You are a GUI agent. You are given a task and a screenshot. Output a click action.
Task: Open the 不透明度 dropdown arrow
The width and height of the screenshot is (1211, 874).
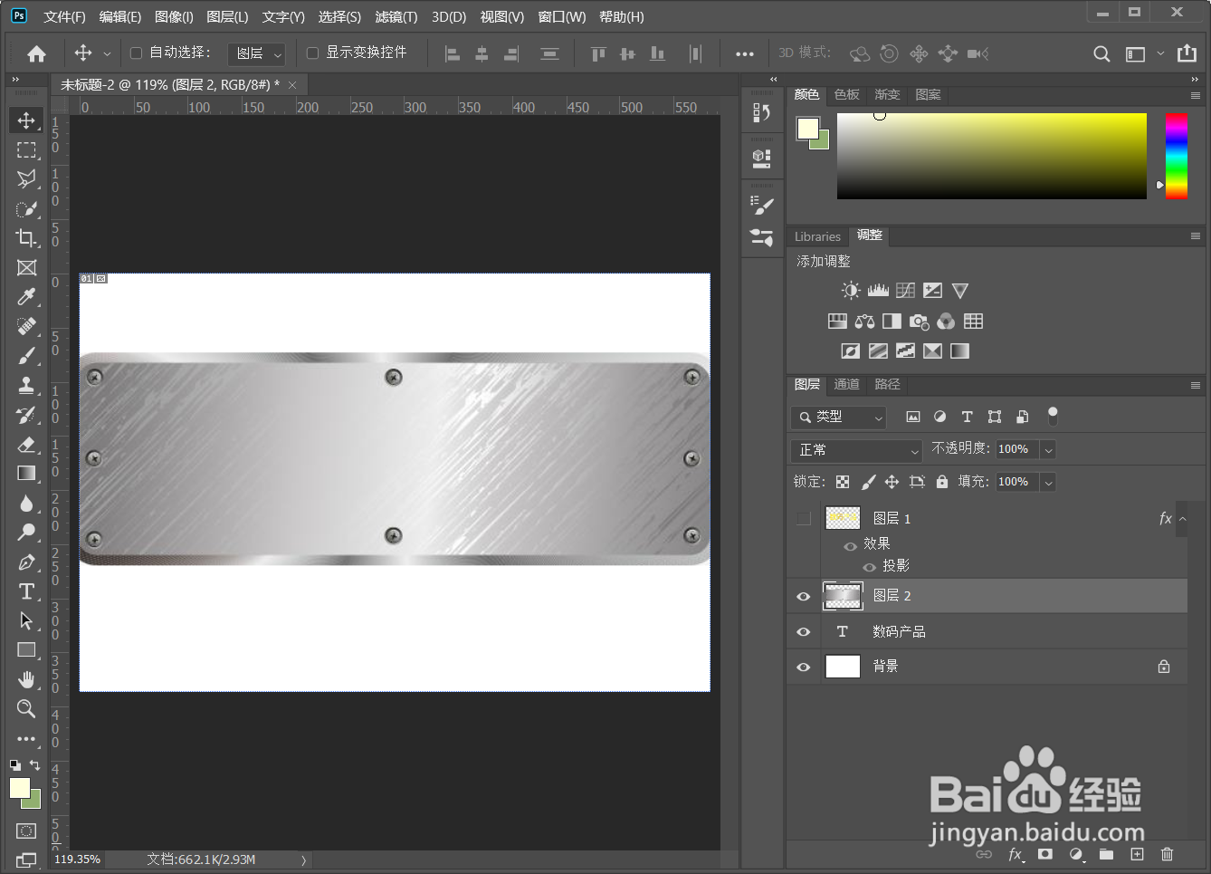[1048, 450]
